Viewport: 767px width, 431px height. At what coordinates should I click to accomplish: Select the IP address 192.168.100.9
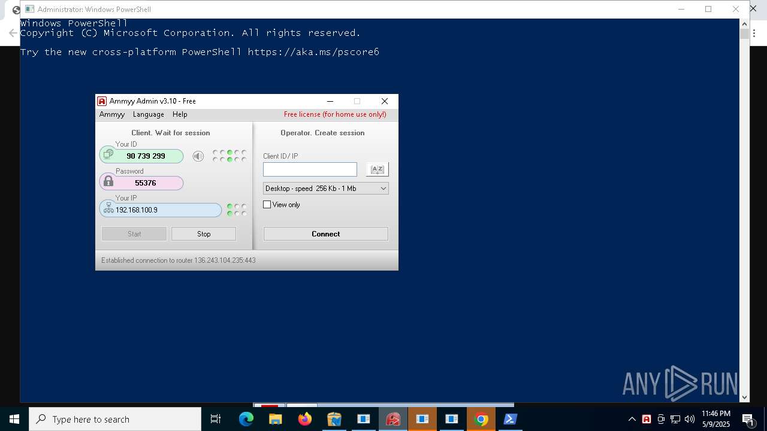(137, 210)
